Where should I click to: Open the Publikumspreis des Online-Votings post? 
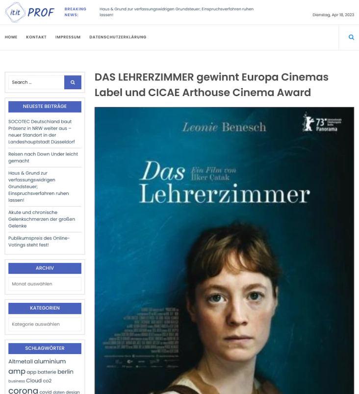[39, 241]
